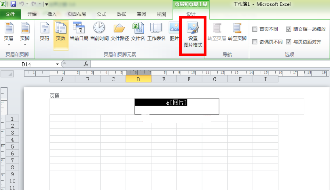Switch to the 插入 ribbon tab
This screenshot has width=330, height=190.
52,14
